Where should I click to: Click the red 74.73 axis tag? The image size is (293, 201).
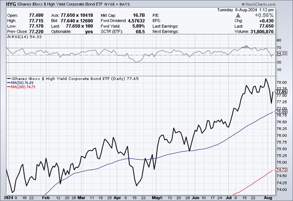[281, 170]
